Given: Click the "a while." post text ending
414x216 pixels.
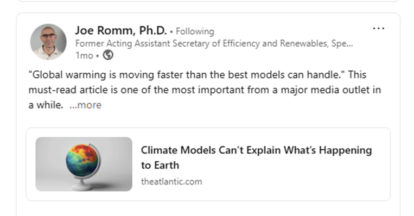Looking at the screenshot, I should (46, 105).
